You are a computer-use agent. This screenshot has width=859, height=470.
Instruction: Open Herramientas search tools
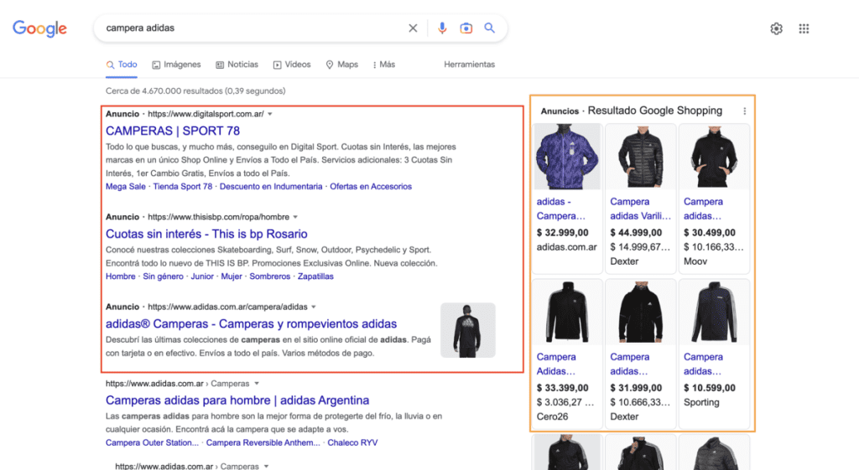click(x=469, y=65)
